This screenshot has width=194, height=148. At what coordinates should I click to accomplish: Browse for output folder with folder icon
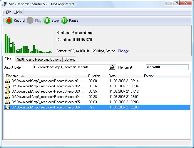coord(112,67)
